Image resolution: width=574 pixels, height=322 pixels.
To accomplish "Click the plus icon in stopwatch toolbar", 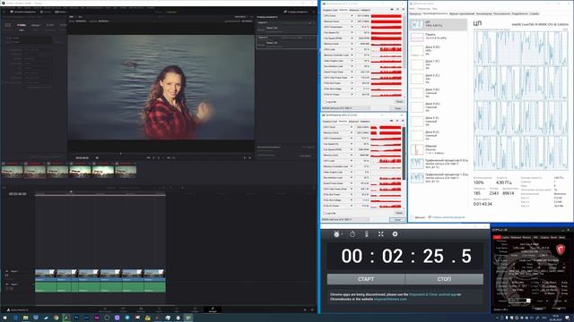I will [x=395, y=234].
